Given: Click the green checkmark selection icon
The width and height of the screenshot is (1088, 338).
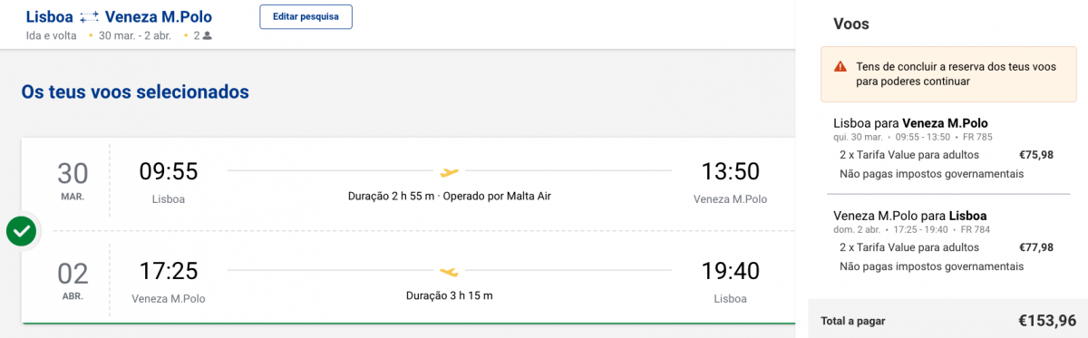Looking at the screenshot, I should click(22, 231).
